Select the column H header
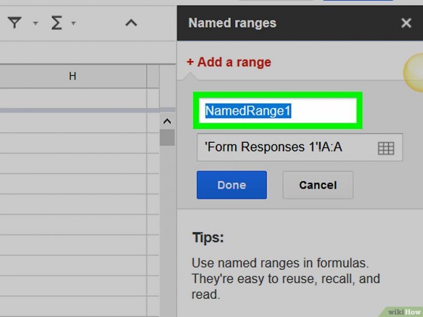Image resolution: width=423 pixels, height=317 pixels. [x=73, y=77]
